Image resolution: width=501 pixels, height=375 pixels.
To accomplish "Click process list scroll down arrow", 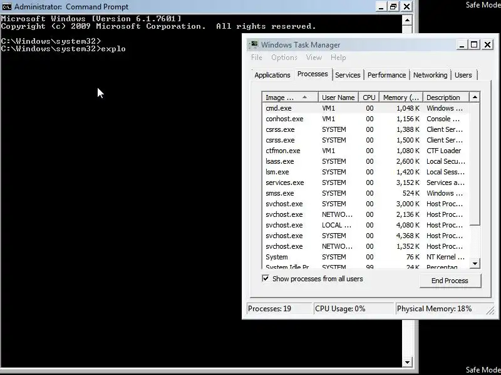I will 475,263.
